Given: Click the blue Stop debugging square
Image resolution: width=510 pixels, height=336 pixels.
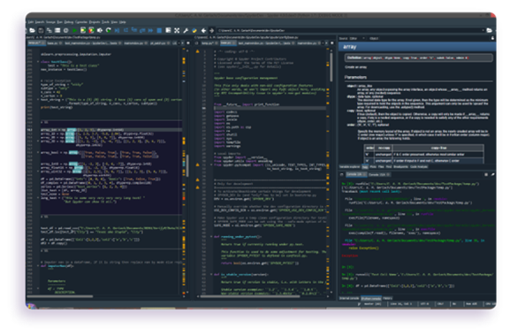Looking at the screenshot, I should (x=159, y=30).
